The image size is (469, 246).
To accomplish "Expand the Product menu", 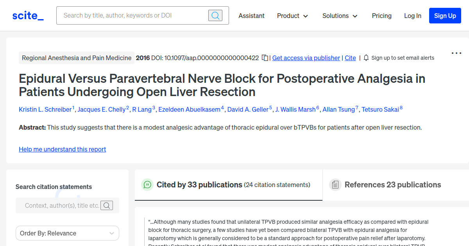I will [x=292, y=16].
